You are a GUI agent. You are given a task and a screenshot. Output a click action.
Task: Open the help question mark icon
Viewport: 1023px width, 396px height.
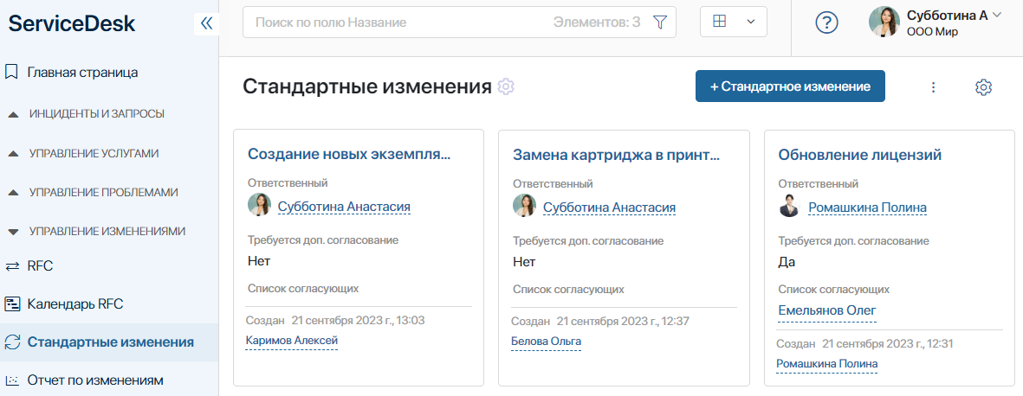pos(826,22)
